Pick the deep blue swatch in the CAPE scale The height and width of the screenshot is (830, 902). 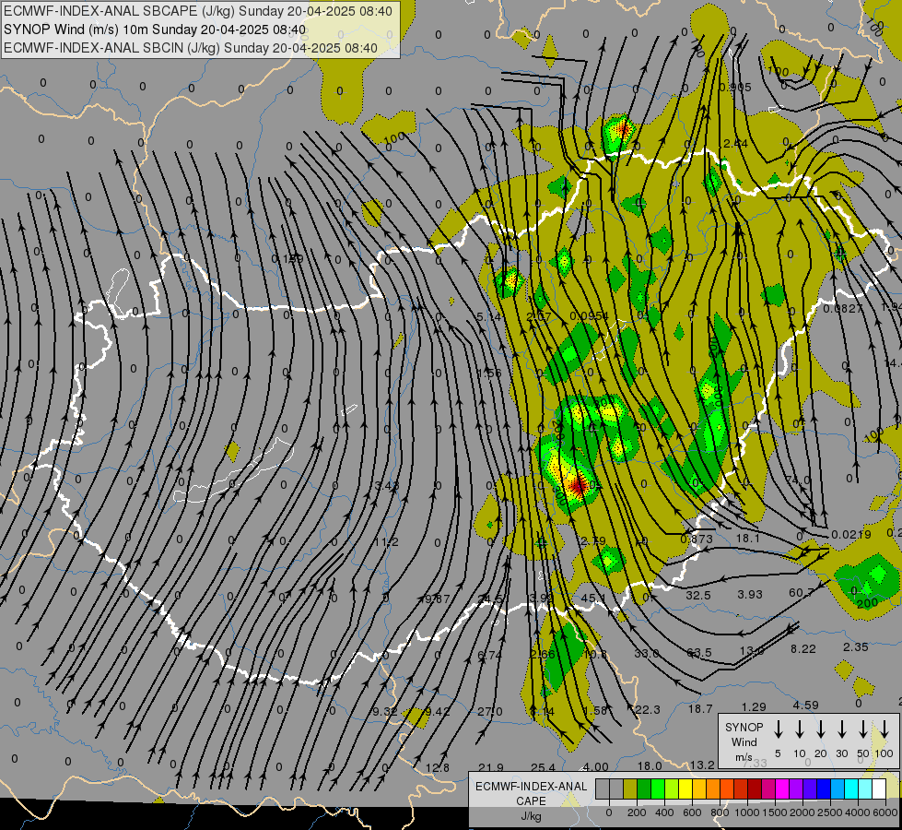824,788
